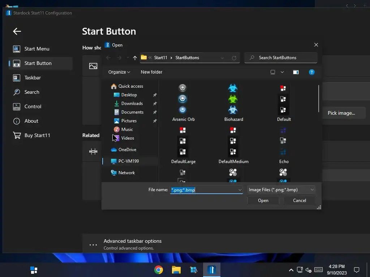Select Pictures in navigation pane

point(129,120)
